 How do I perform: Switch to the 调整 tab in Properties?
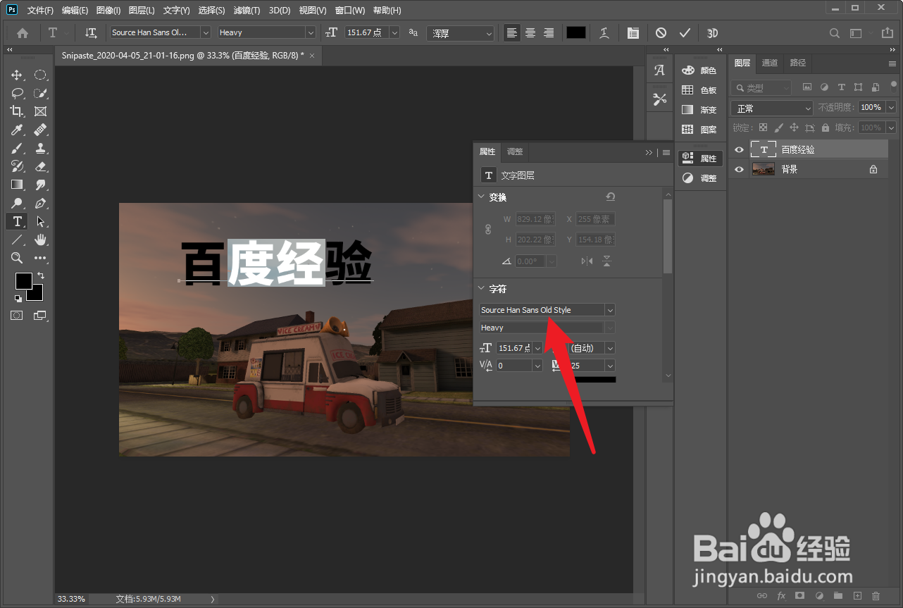point(515,151)
